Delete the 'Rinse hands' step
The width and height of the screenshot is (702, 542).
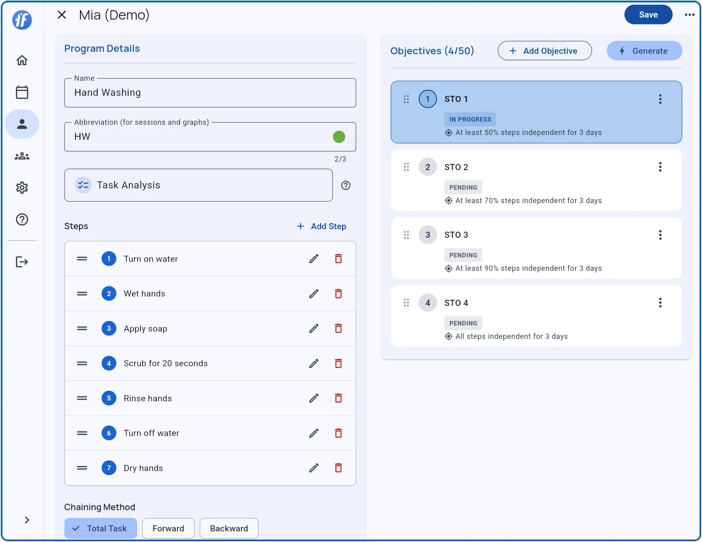338,398
